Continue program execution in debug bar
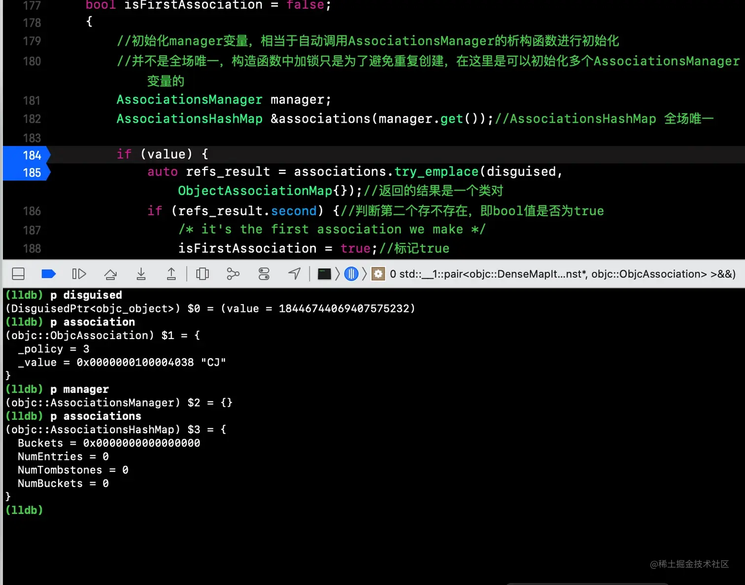The image size is (745, 585). 79,274
